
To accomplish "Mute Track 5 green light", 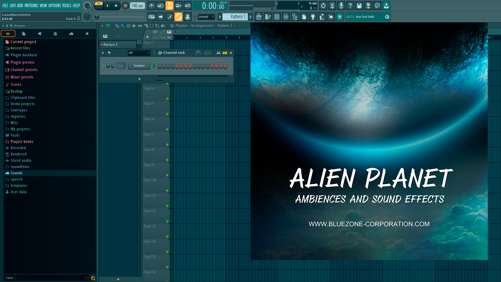I will click(167, 114).
